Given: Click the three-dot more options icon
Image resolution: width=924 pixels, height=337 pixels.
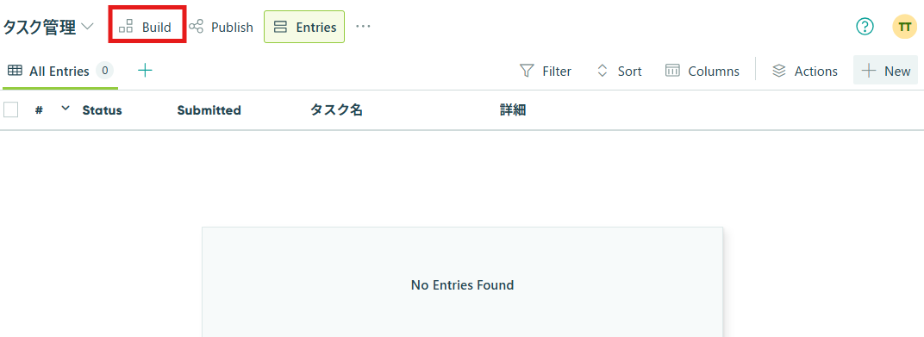Looking at the screenshot, I should point(363,27).
